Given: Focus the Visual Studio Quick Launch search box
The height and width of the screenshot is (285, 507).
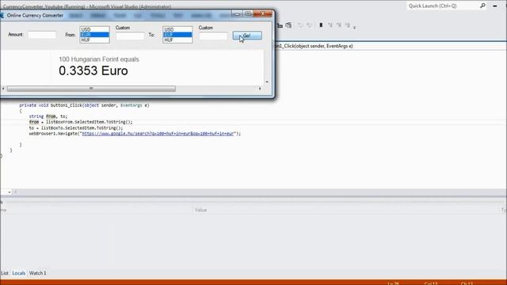Looking at the screenshot, I should [x=442, y=6].
